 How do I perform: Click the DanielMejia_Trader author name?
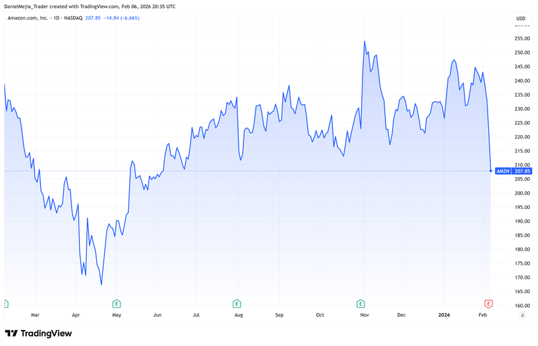[28, 6]
